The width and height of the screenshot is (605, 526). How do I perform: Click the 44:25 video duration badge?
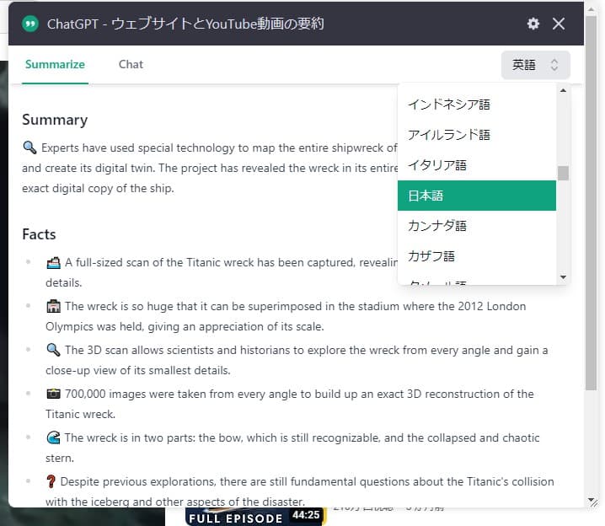point(306,515)
